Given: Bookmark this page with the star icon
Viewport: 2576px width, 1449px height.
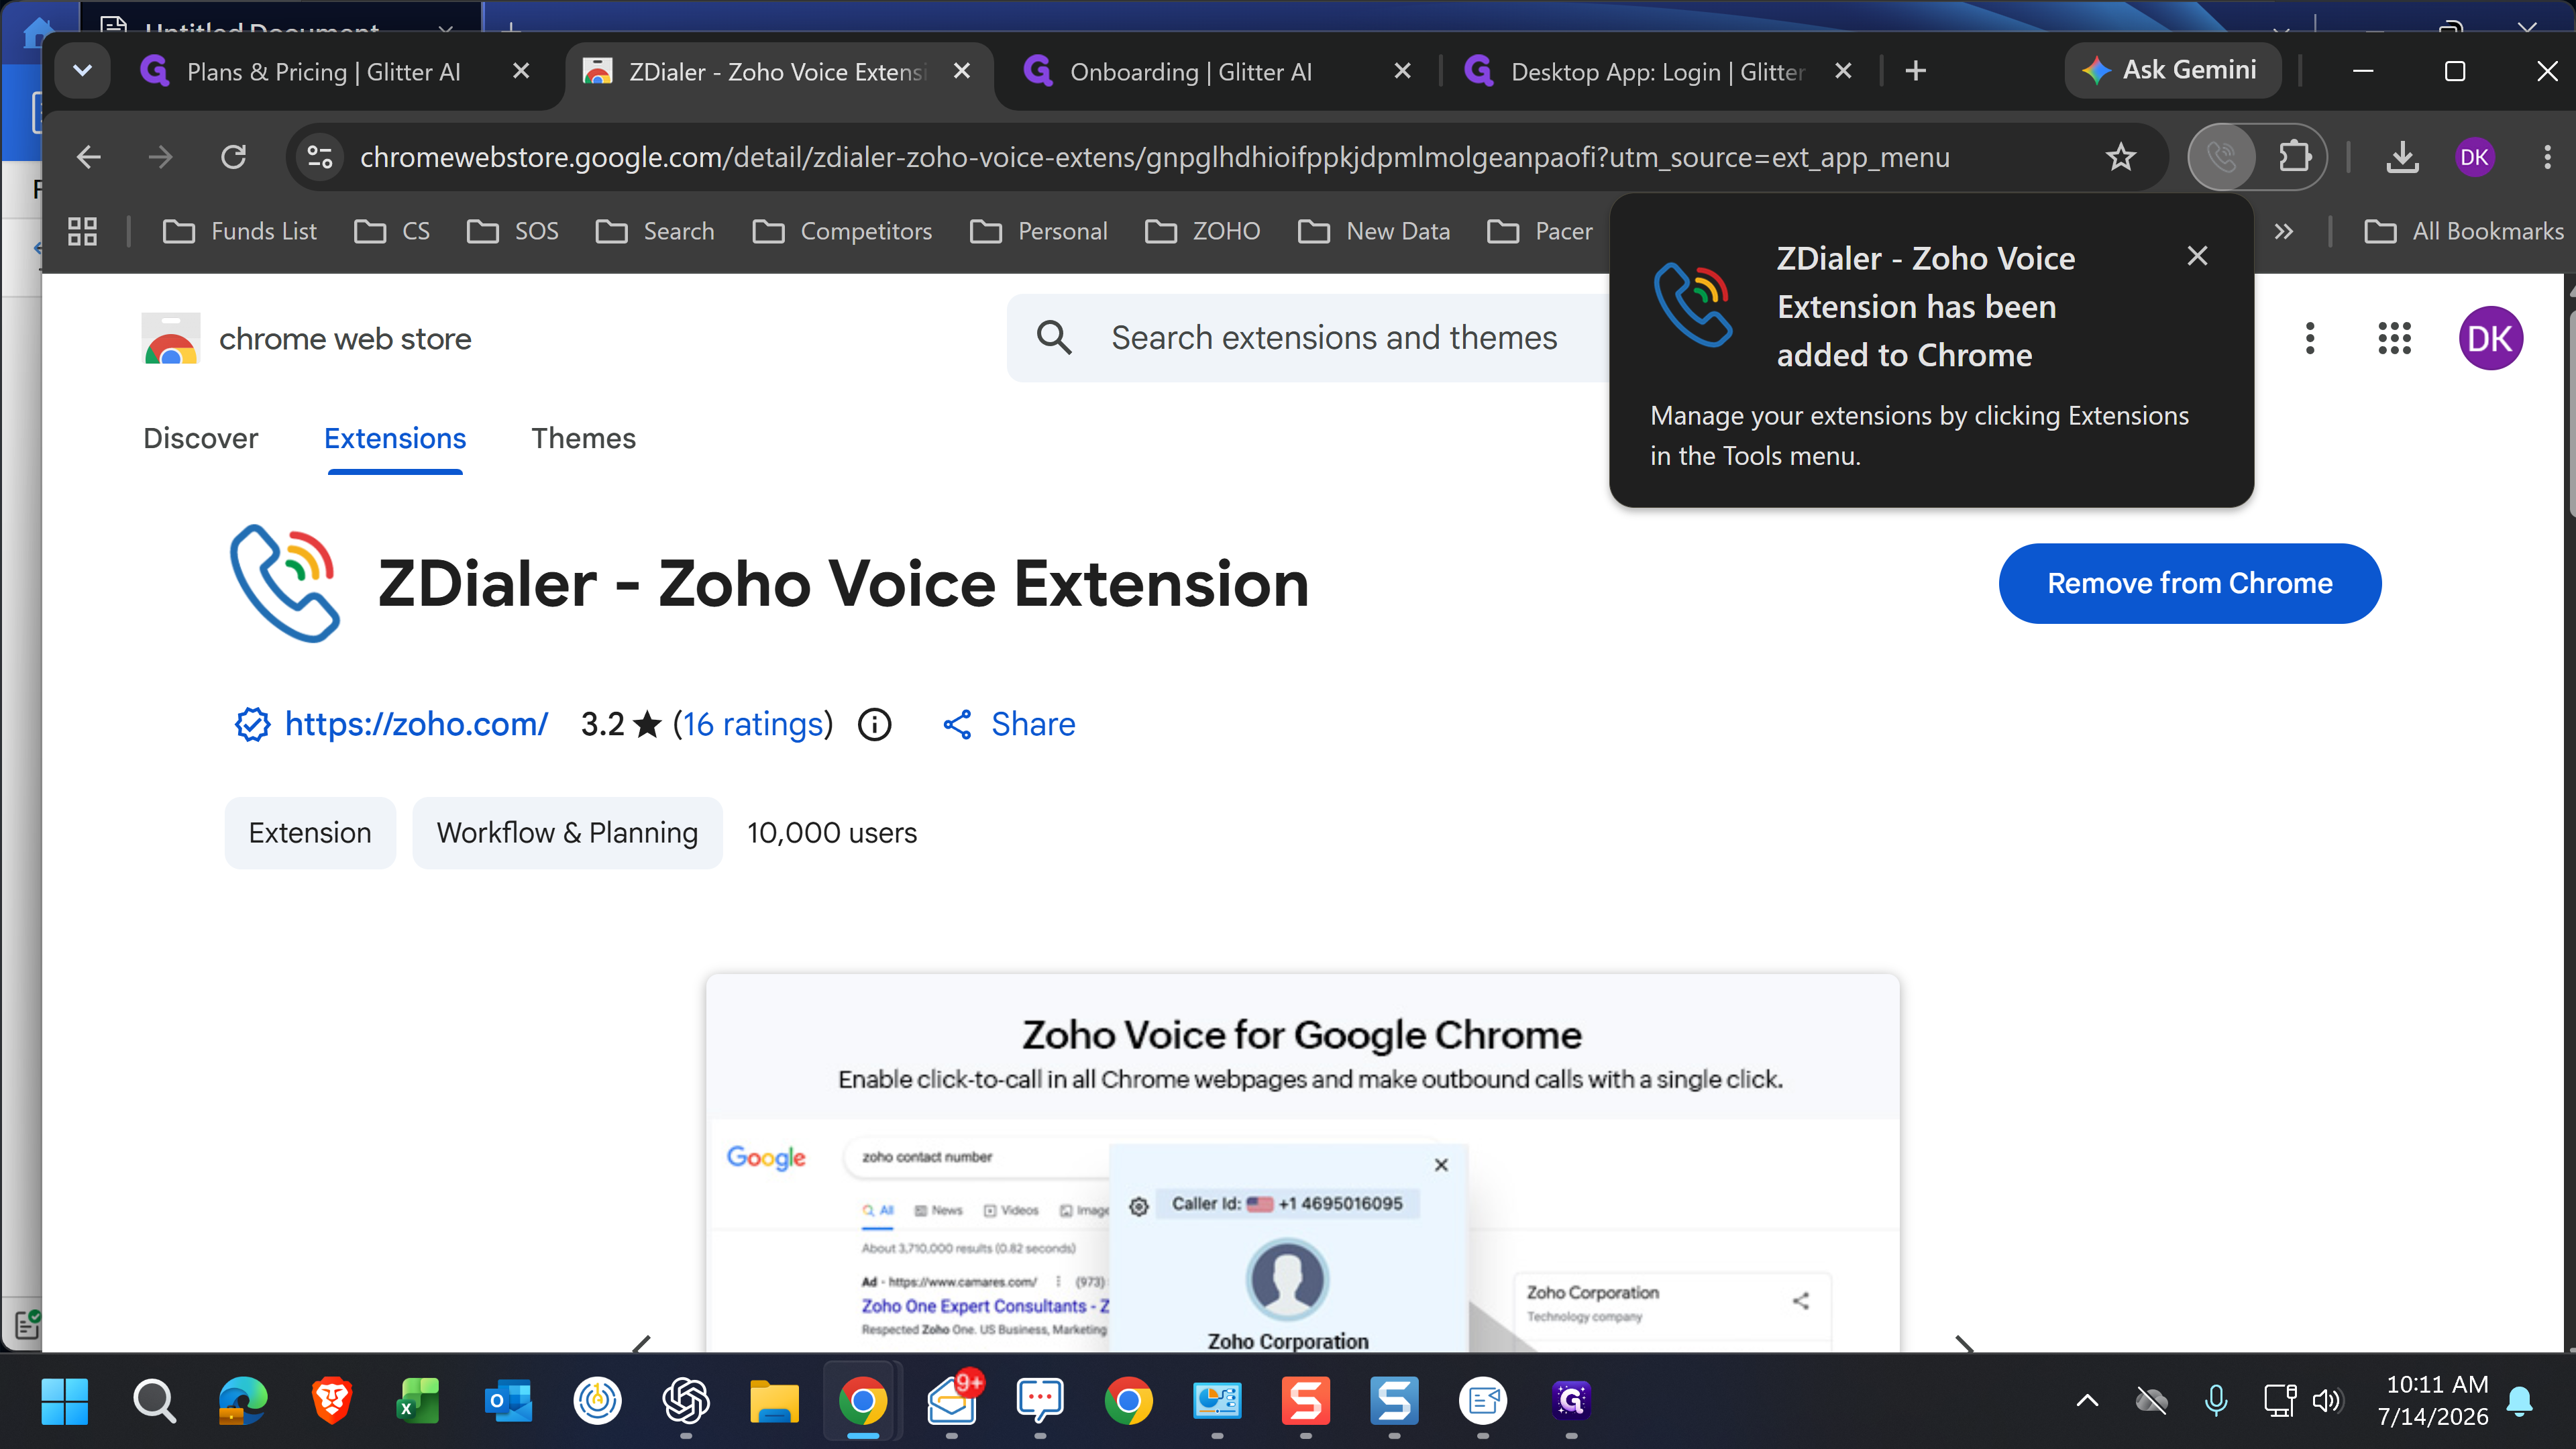Looking at the screenshot, I should pyautogui.click(x=2121, y=157).
